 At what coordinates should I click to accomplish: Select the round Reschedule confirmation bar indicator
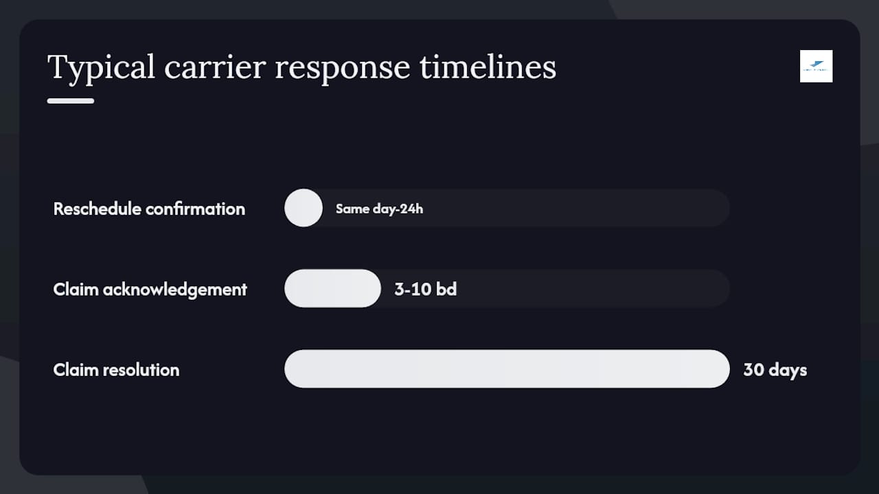click(304, 208)
